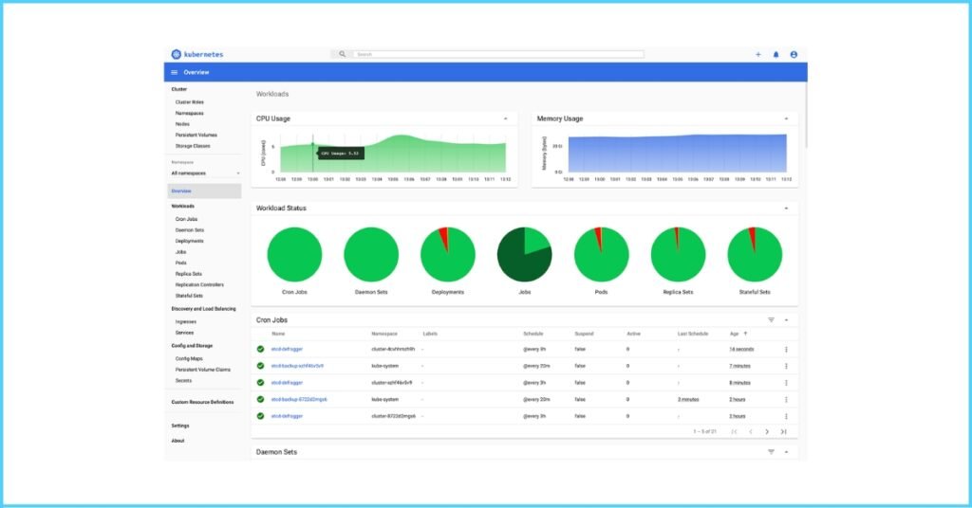This screenshot has width=972, height=508.
Task: Open actions menu for cluster-8722d2mgs6 row
Action: tap(786, 416)
